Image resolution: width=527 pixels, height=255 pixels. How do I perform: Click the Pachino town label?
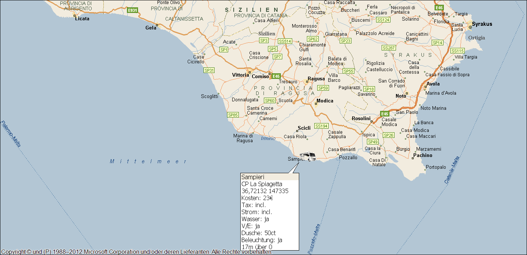click(422, 155)
